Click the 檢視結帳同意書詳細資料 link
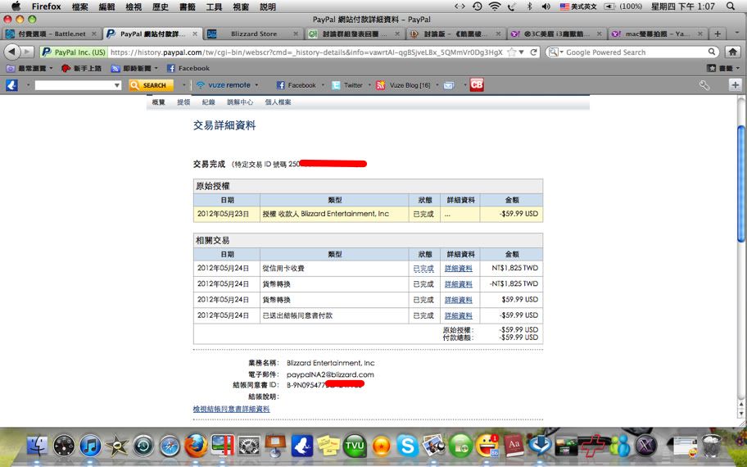The width and height of the screenshot is (747, 467). pyautogui.click(x=231, y=409)
